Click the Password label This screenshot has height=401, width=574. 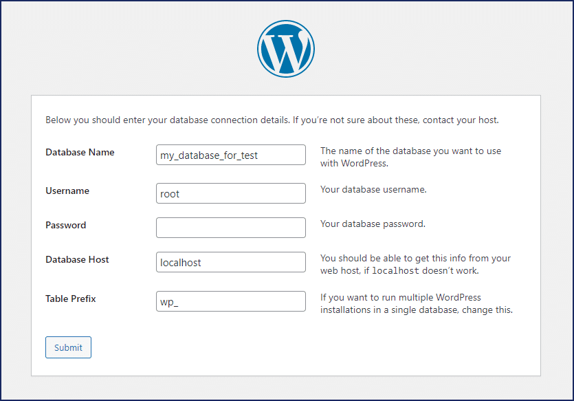coord(65,225)
